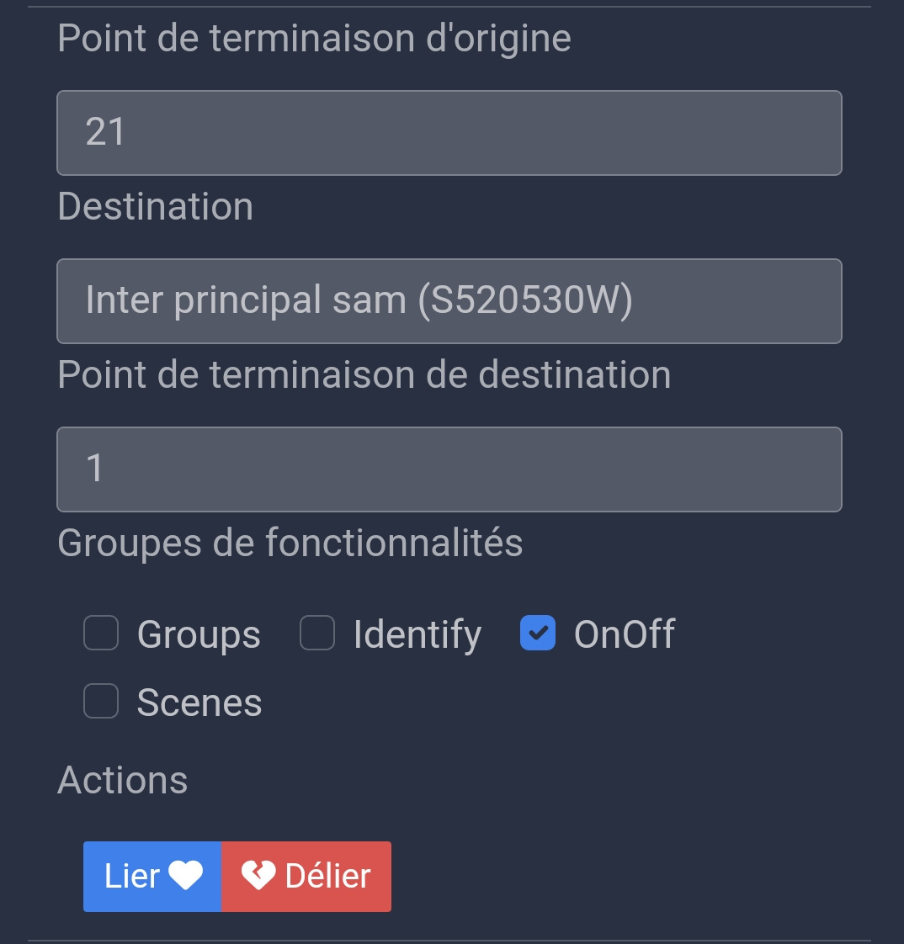Viewport: 904px width, 944px height.
Task: Tick the Identify checkbox
Action: tap(317, 633)
